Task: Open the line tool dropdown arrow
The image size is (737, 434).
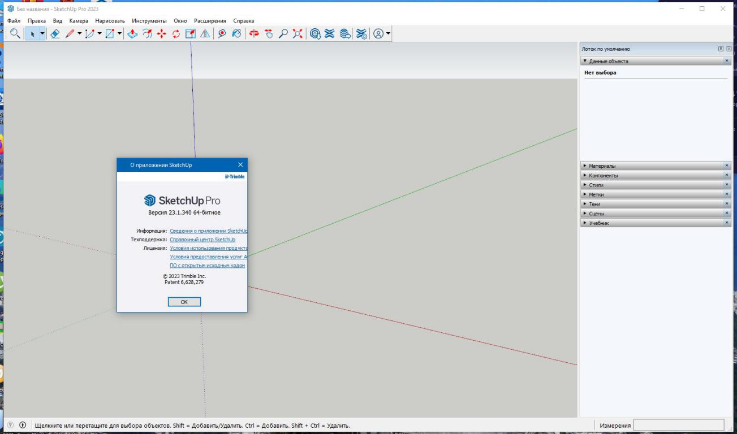Action: [x=79, y=34]
